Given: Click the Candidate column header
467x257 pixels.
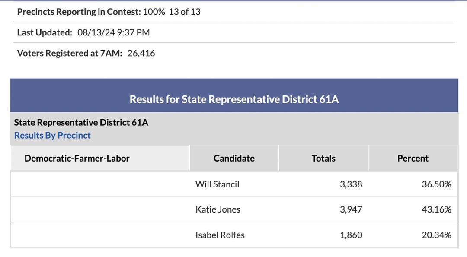Looking at the screenshot, I should point(234,158).
